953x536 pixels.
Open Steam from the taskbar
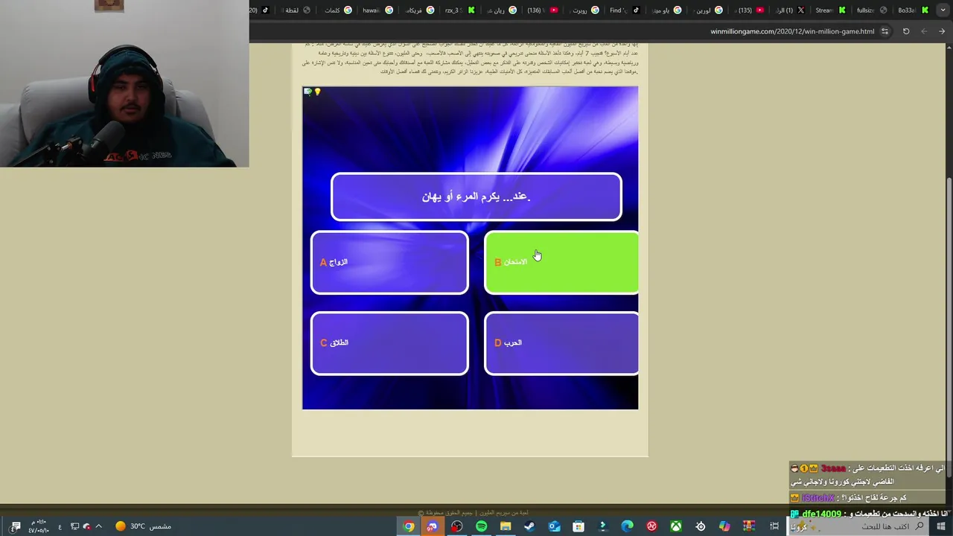click(529, 526)
